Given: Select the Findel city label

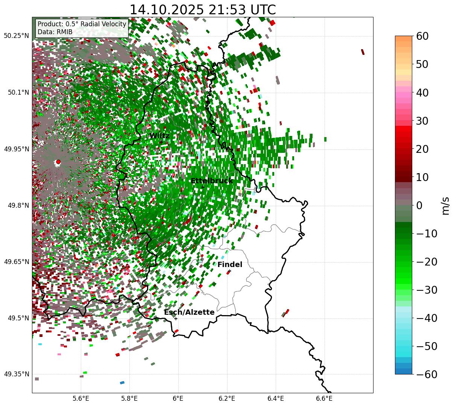Looking at the screenshot, I should pos(230,265).
